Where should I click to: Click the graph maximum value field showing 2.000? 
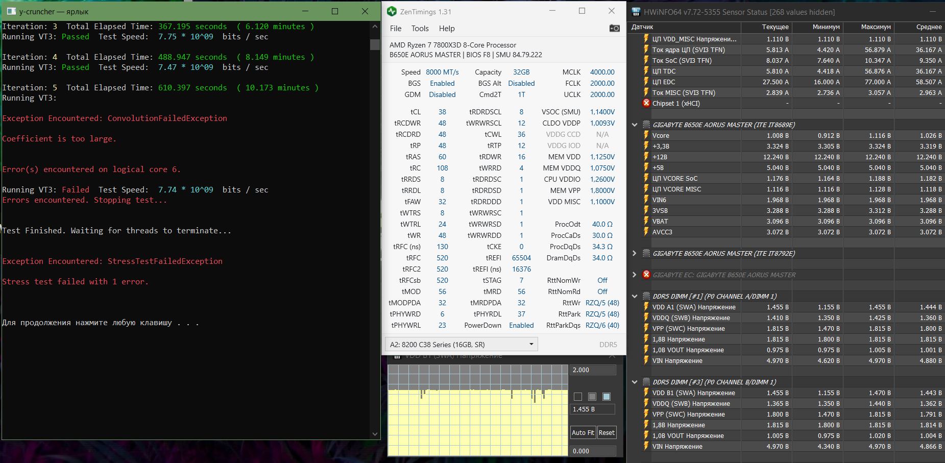592,370
